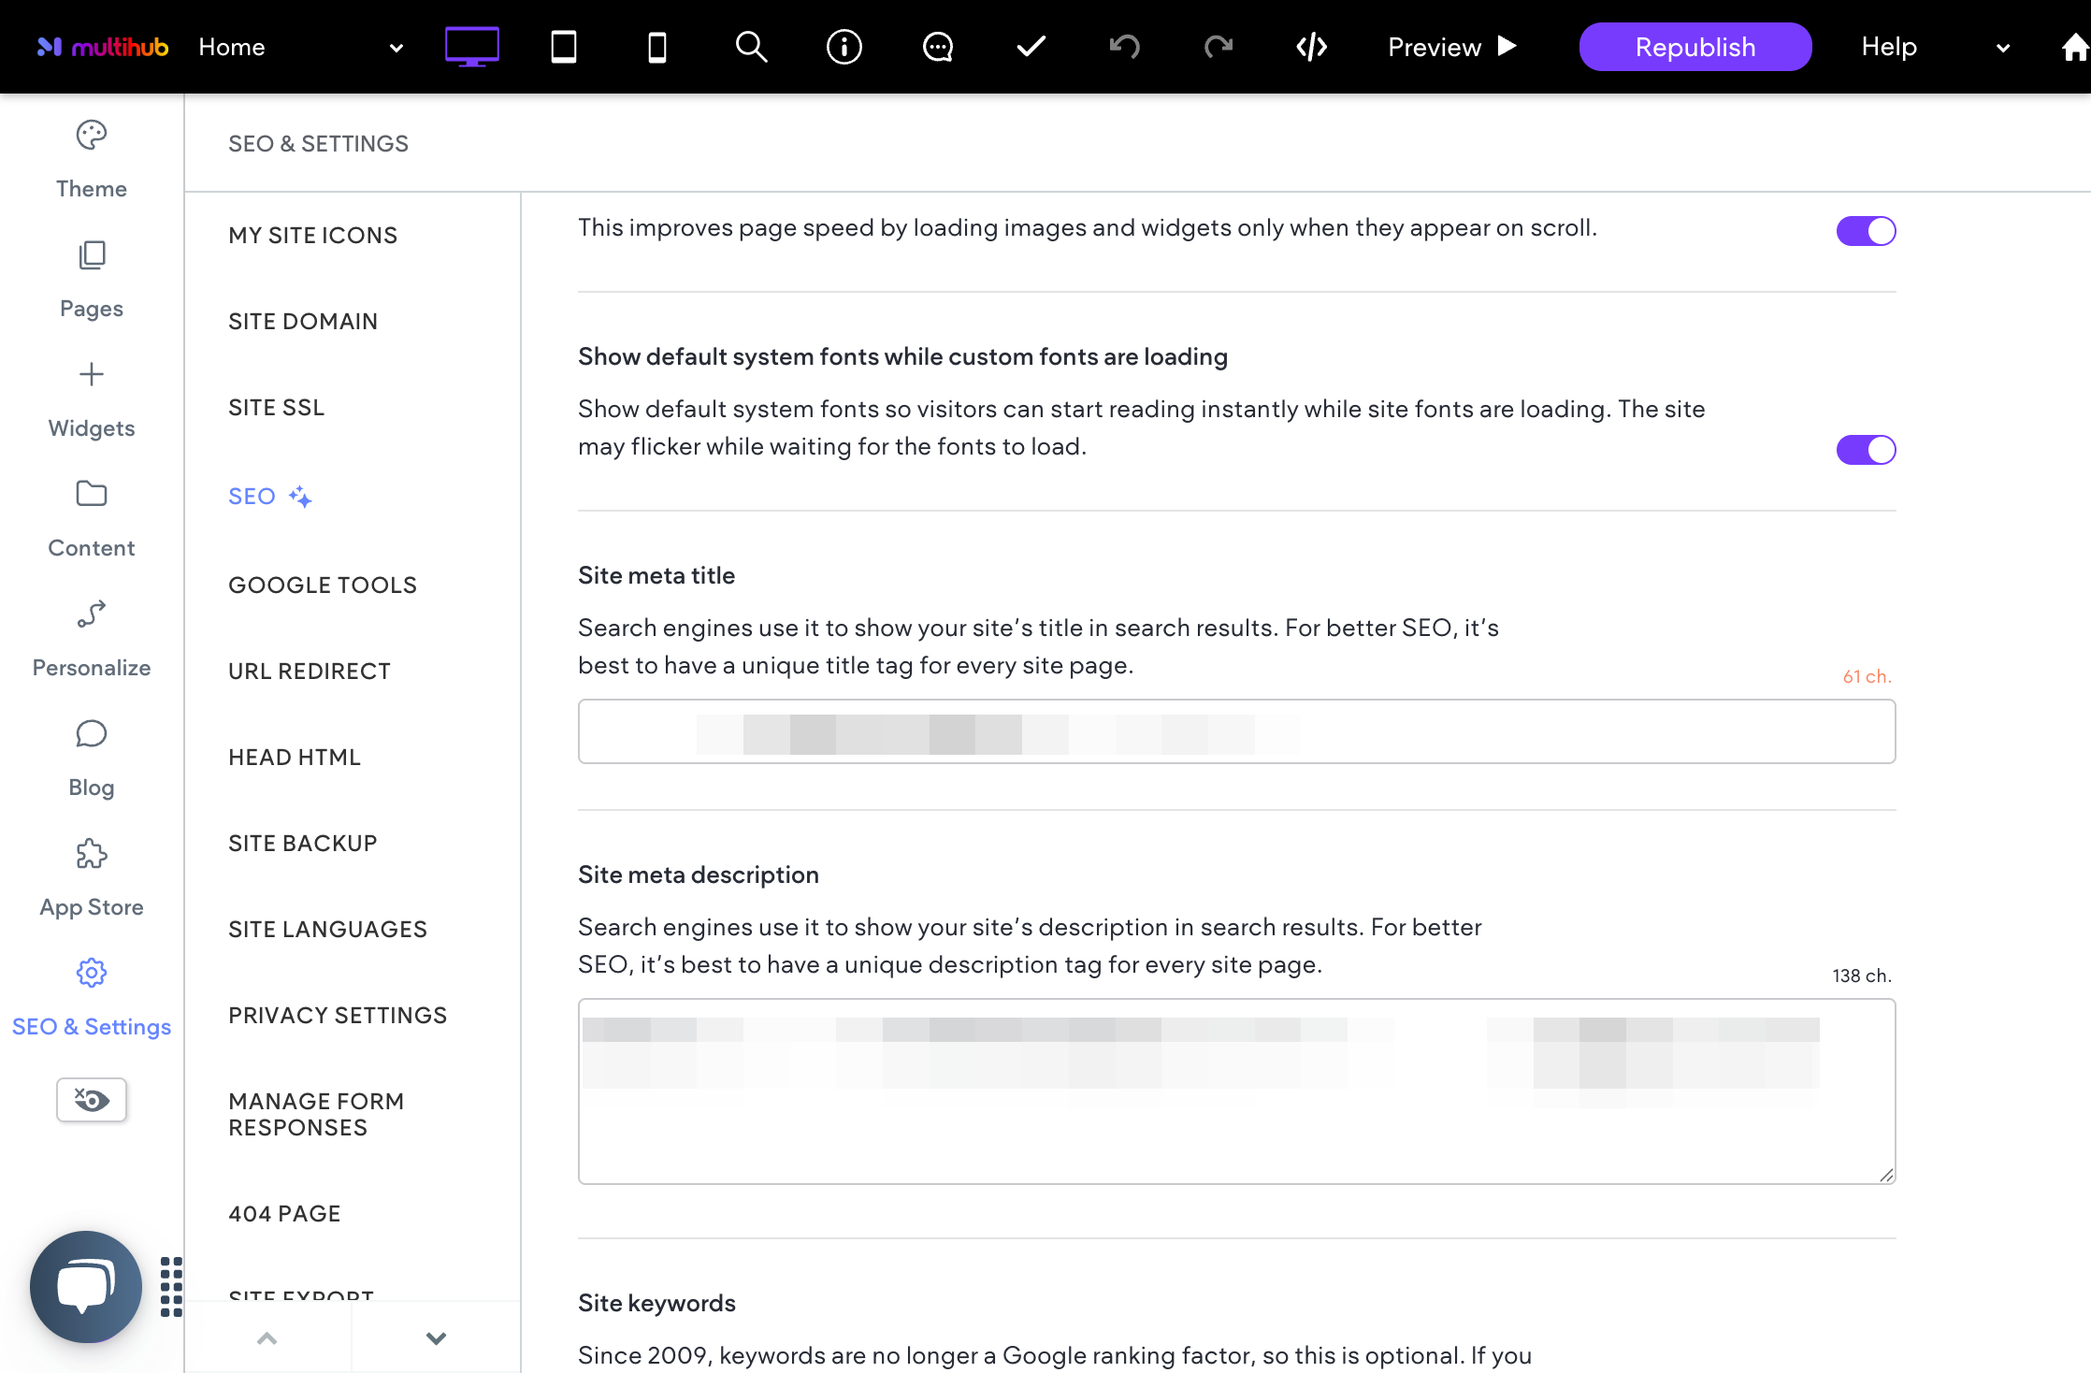
Task: Click the multihub logo
Action: (103, 47)
